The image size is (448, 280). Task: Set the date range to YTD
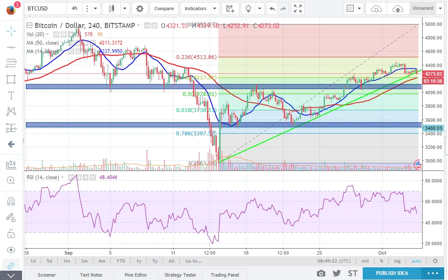(x=120, y=261)
